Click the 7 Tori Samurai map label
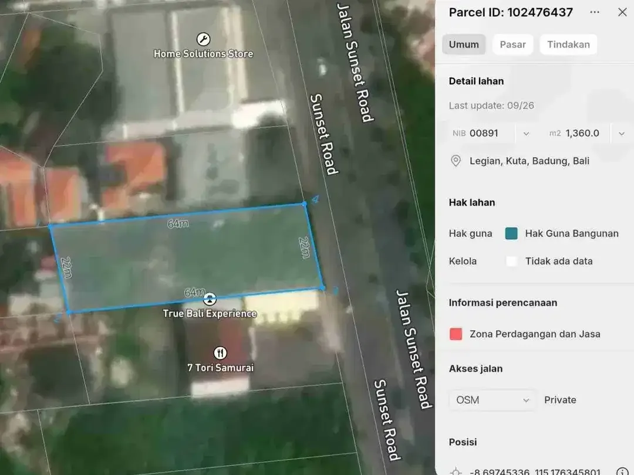The width and height of the screenshot is (634, 475). click(x=220, y=368)
